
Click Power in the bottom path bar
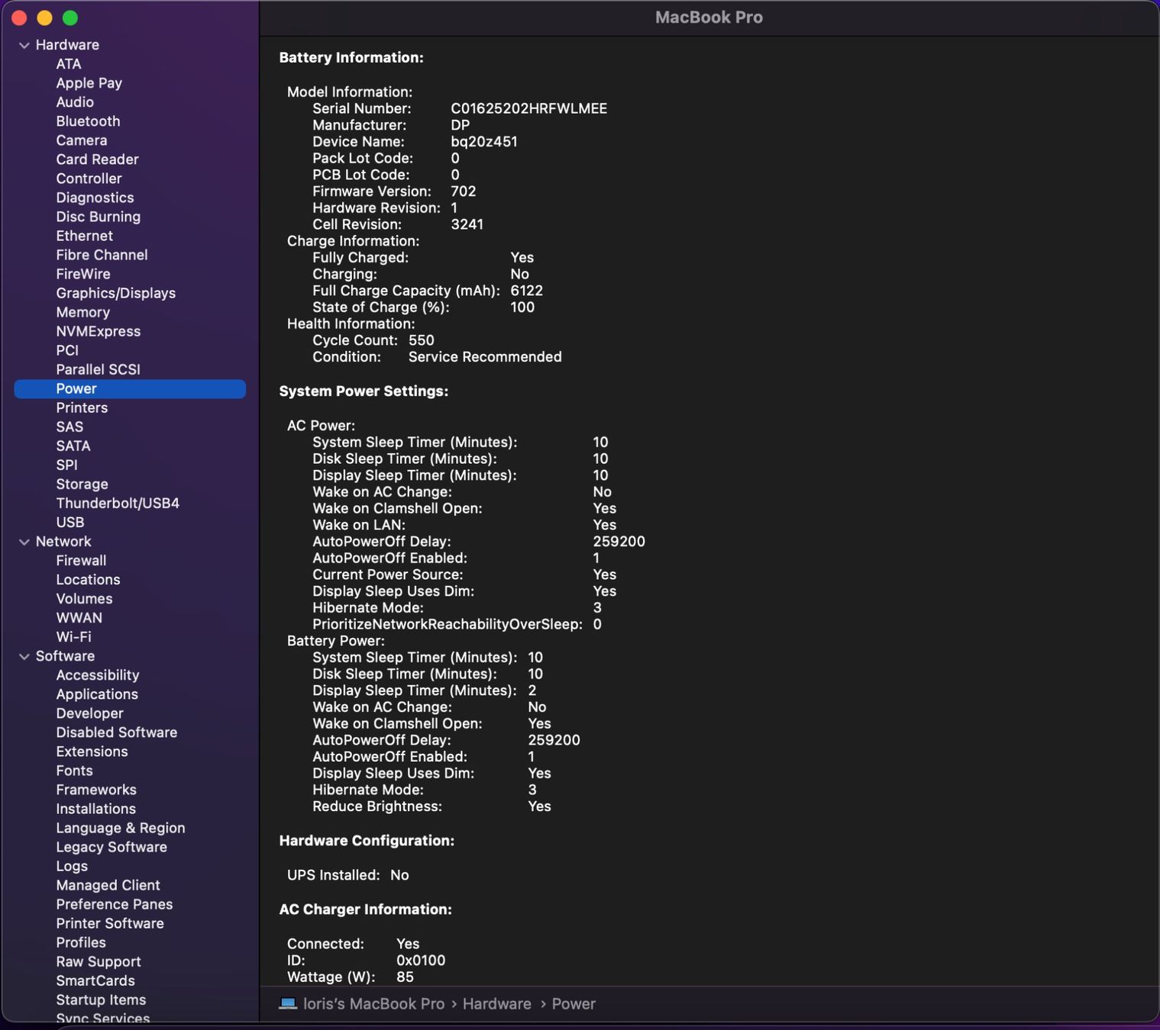click(574, 1004)
